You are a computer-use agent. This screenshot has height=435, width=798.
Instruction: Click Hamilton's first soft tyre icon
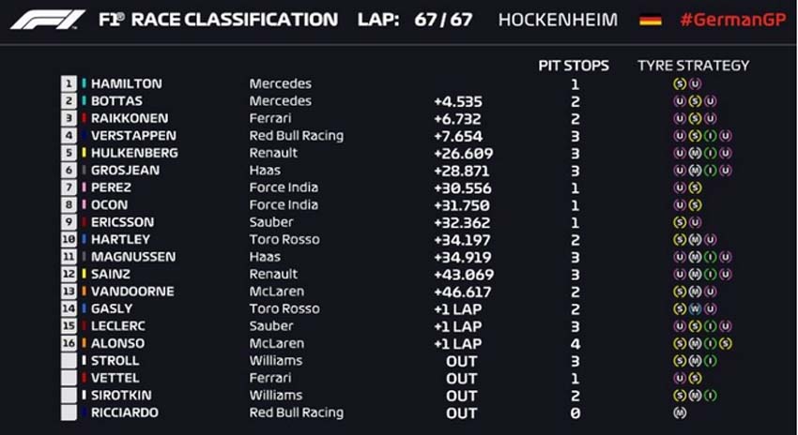click(678, 83)
